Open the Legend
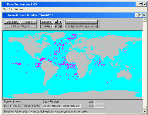Screen dimensions: 148x115 coord(47,22)
